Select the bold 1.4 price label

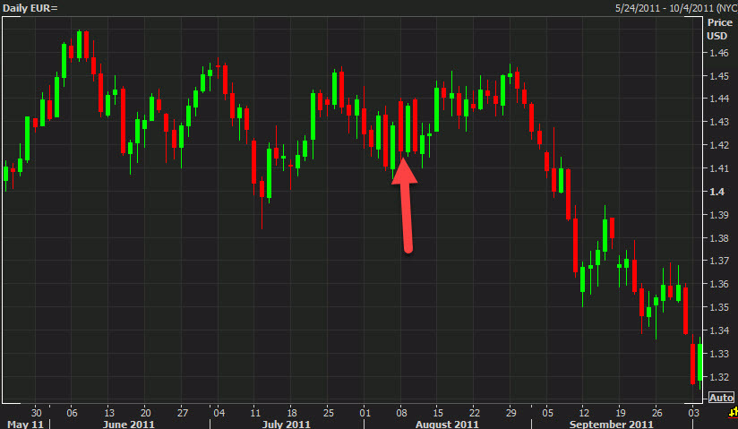pyautogui.click(x=717, y=192)
